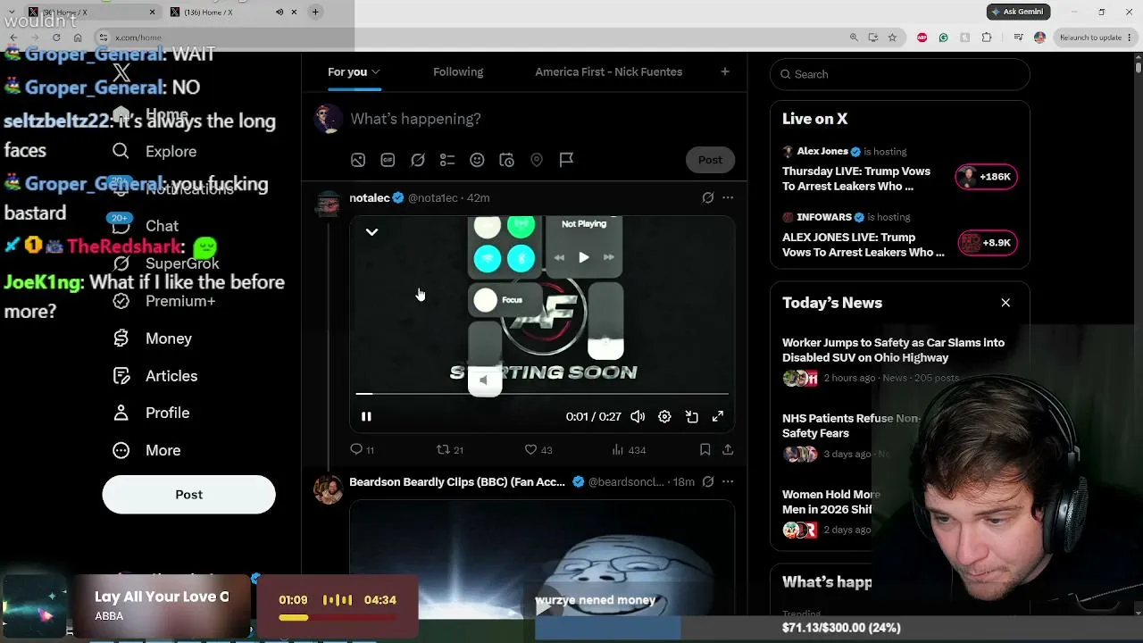Enter fullscreen on notalec's video
Viewport: 1143px width, 643px height.
click(x=718, y=416)
